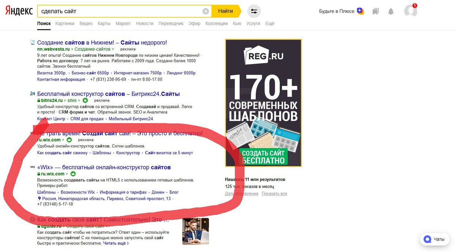This screenshot has width=456, height=252.
Task: Click the Мобильный Битрикс24 sitelink
Action: tap(131, 119)
